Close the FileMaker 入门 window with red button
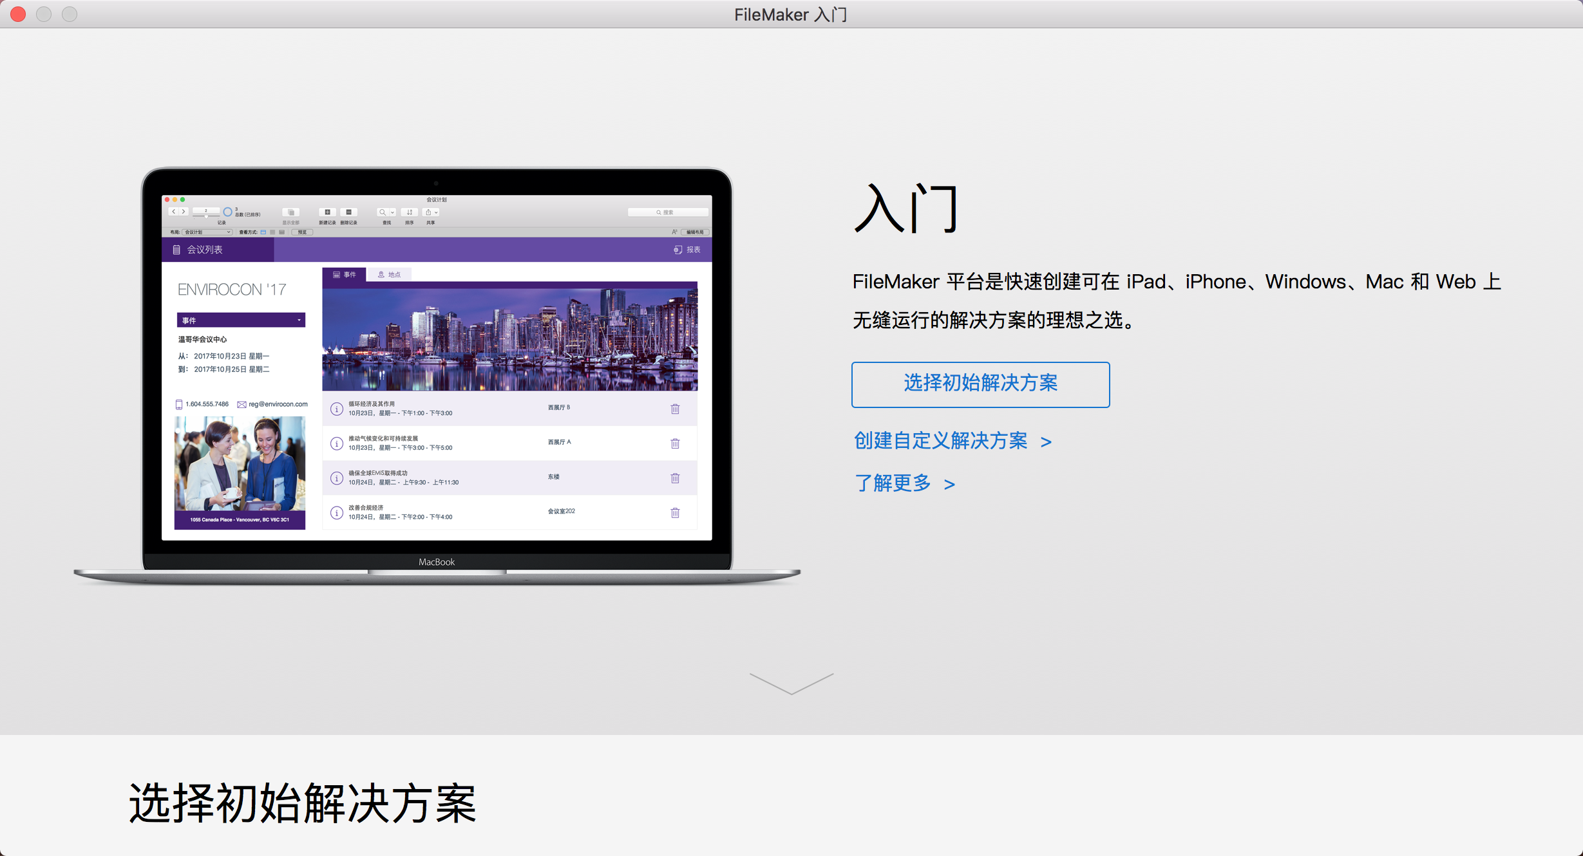Image resolution: width=1583 pixels, height=856 pixels. [x=18, y=14]
